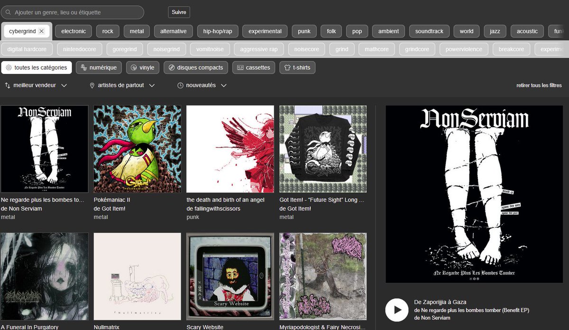Select the soundtrack genre tag

[429, 31]
